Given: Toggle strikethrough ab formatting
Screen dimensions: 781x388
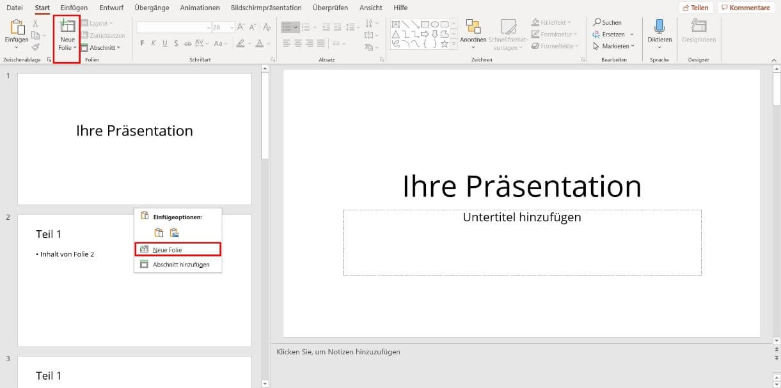Looking at the screenshot, I should (x=188, y=43).
